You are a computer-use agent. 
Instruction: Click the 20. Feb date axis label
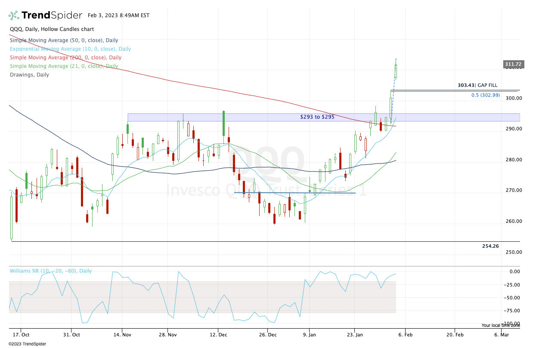coord(455,334)
